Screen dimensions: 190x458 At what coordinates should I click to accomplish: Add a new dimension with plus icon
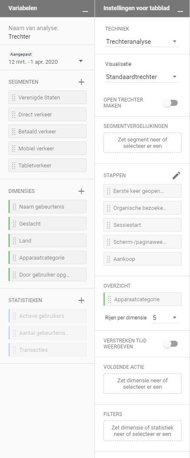click(81, 191)
